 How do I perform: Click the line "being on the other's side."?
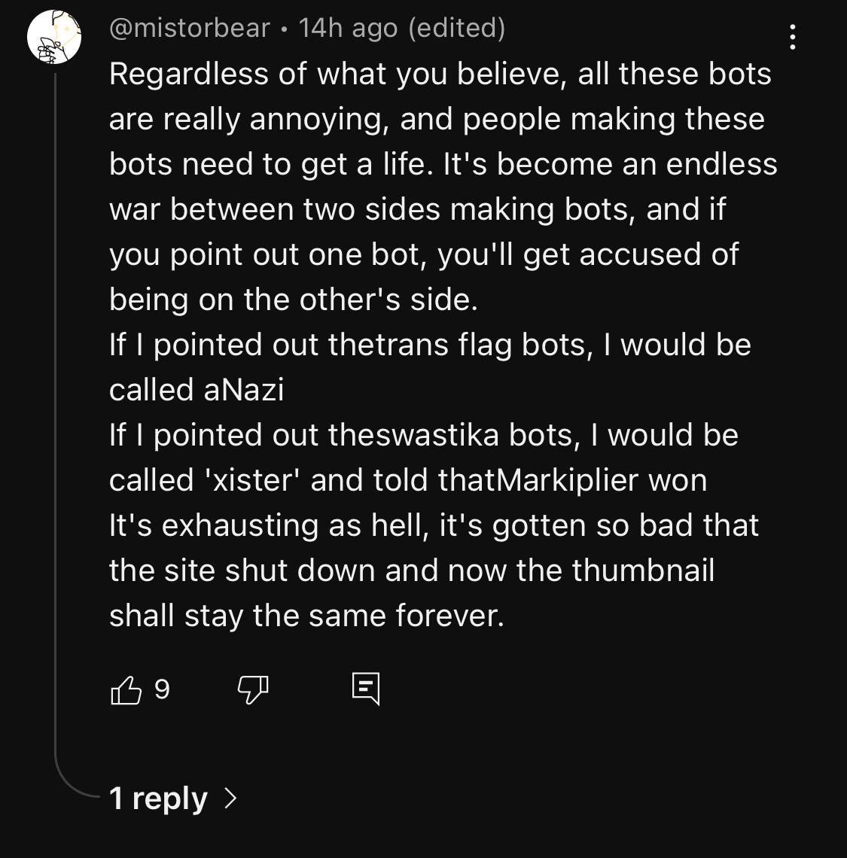(x=294, y=300)
